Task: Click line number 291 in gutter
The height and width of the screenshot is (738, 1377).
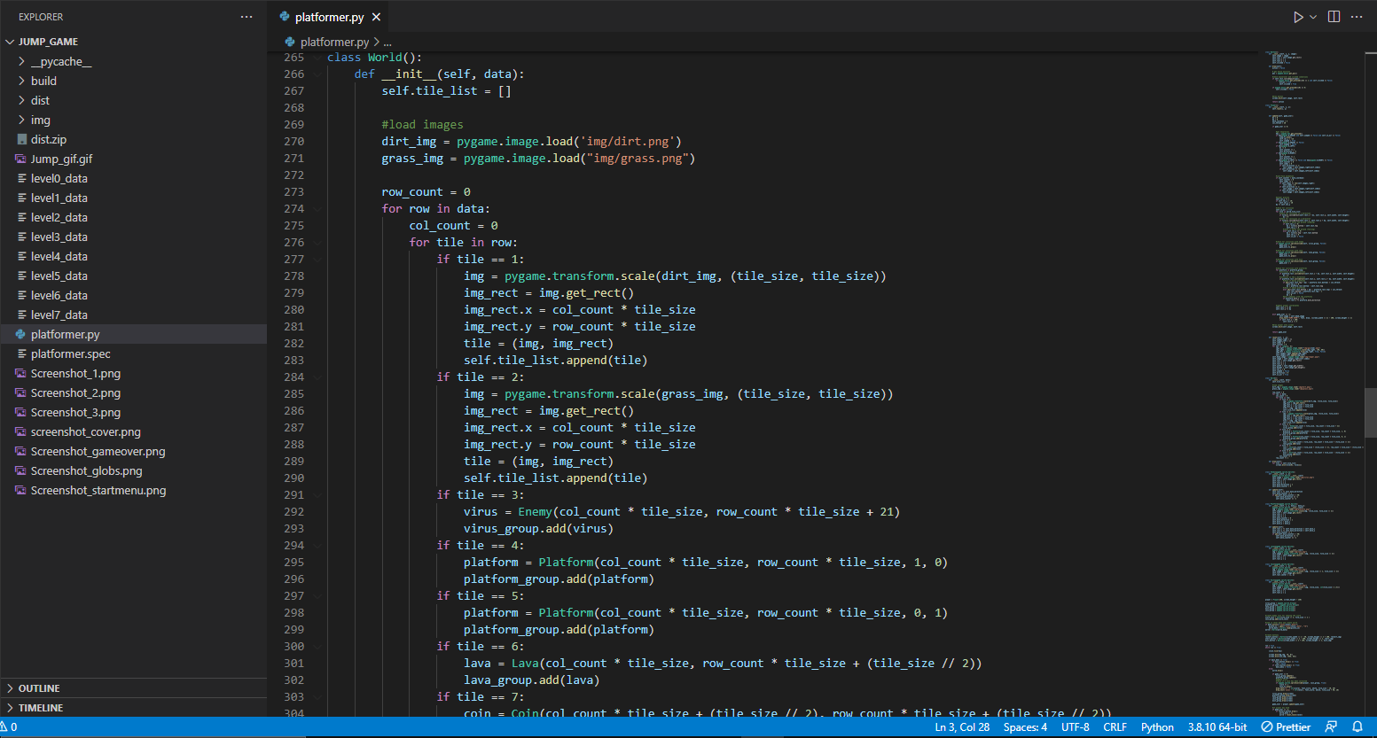Action: pyautogui.click(x=293, y=495)
